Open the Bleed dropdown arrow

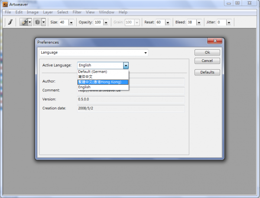click(199, 22)
